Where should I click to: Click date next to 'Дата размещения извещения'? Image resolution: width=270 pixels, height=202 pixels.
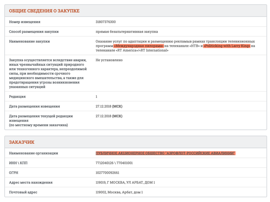(x=109, y=106)
